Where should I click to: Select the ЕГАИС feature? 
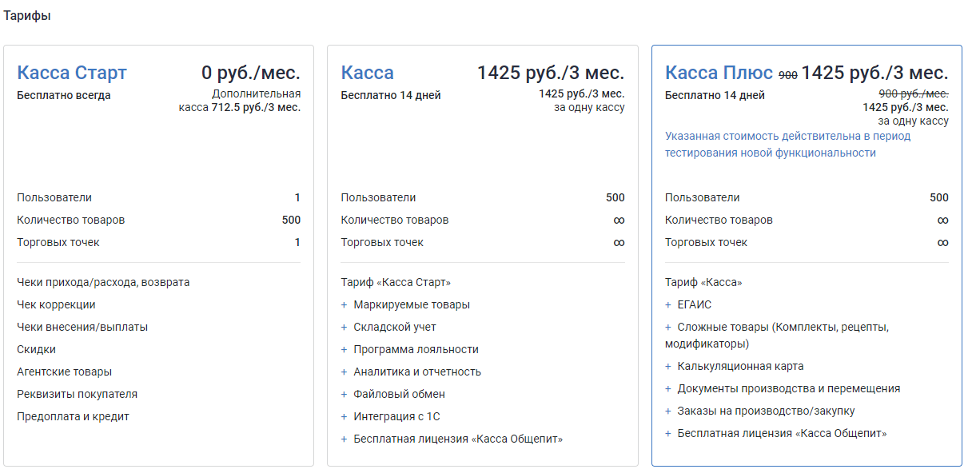coord(694,304)
